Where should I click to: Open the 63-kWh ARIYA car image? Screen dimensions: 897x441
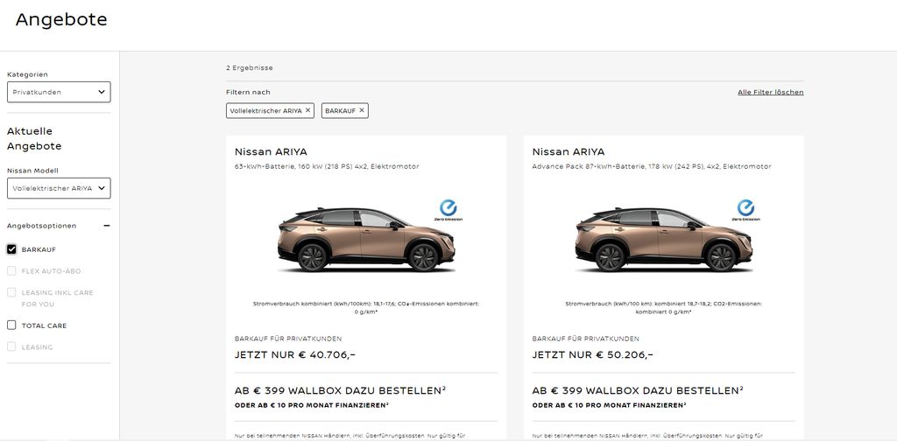pyautogui.click(x=366, y=240)
